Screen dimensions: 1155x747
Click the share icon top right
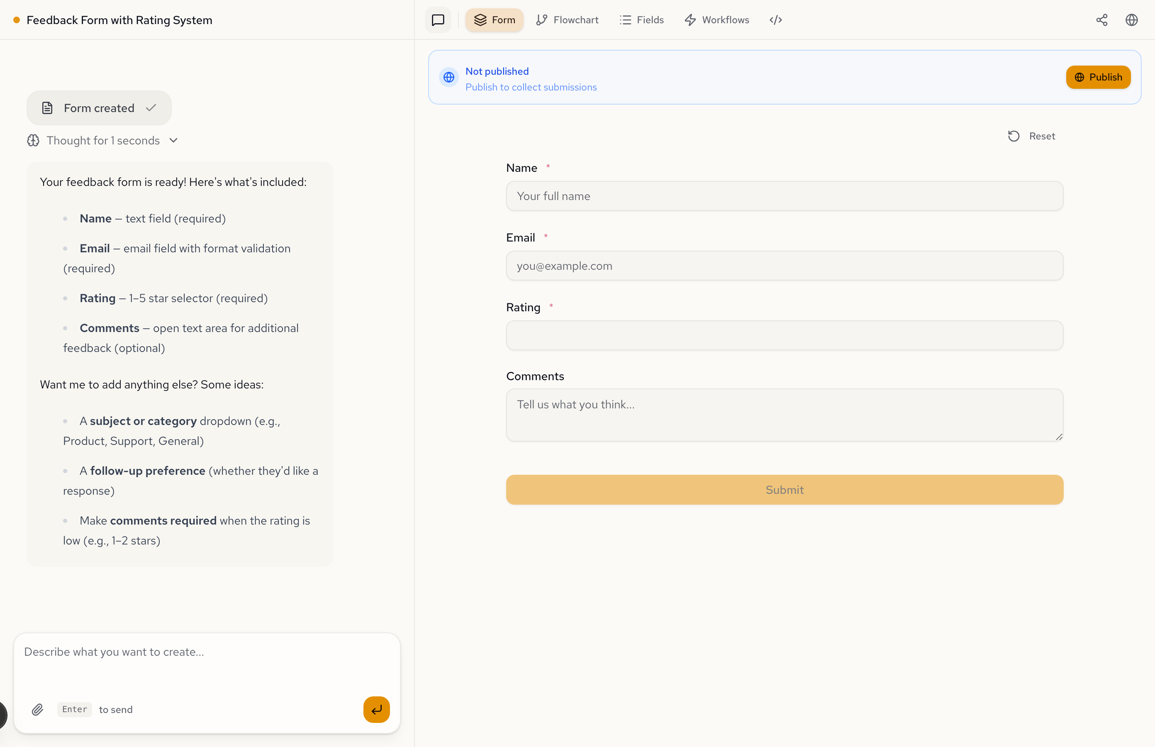pos(1101,20)
